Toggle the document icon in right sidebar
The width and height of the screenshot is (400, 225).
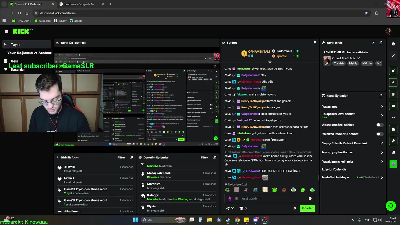393,94
